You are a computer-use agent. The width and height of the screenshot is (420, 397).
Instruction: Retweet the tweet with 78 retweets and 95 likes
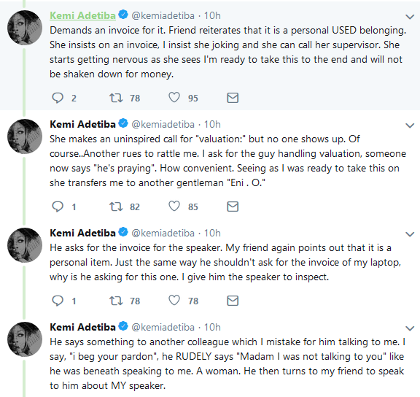point(116,98)
